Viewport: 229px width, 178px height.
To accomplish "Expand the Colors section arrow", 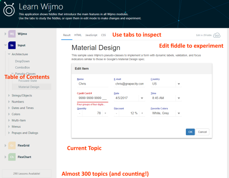I will click(9, 114).
